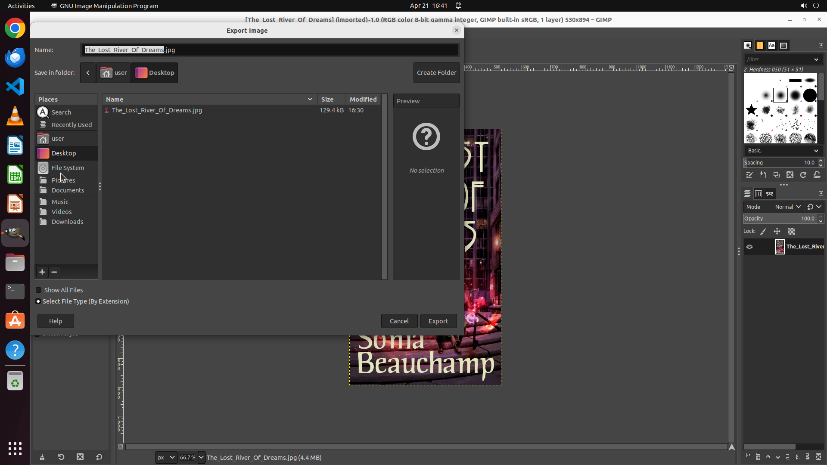Click the Export button

pos(438,321)
